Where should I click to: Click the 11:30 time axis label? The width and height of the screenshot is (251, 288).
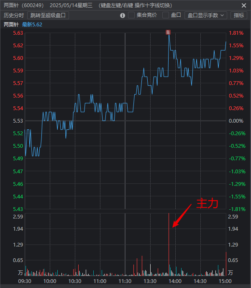pos(125,281)
